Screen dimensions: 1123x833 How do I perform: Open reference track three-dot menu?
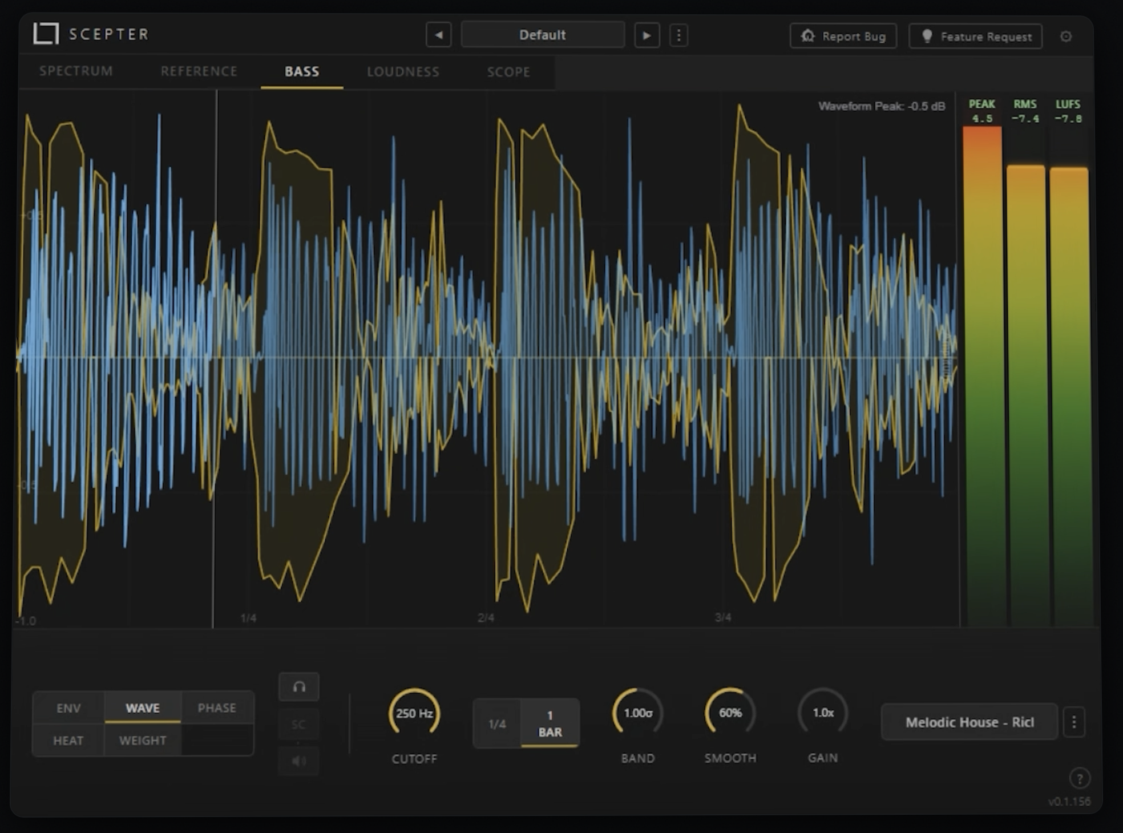[x=1074, y=722]
